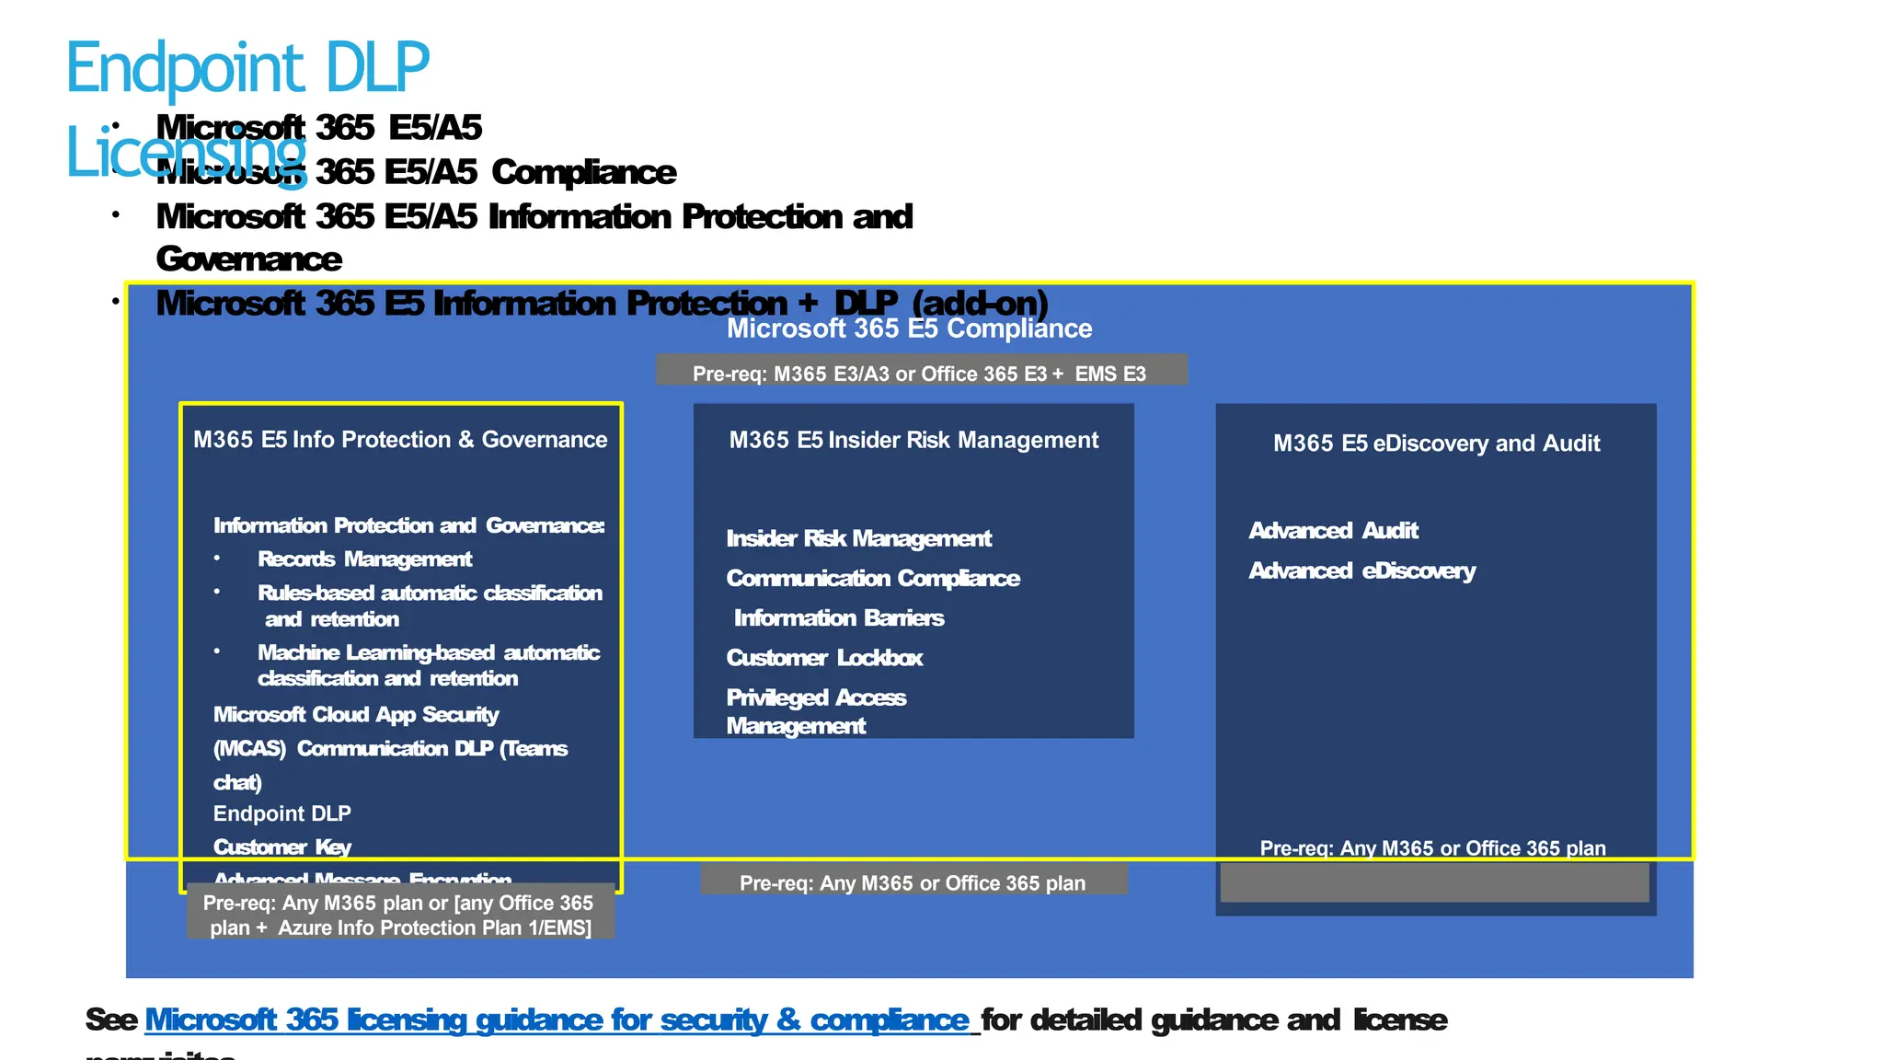Click the 'Information Barriers' item

[839, 617]
